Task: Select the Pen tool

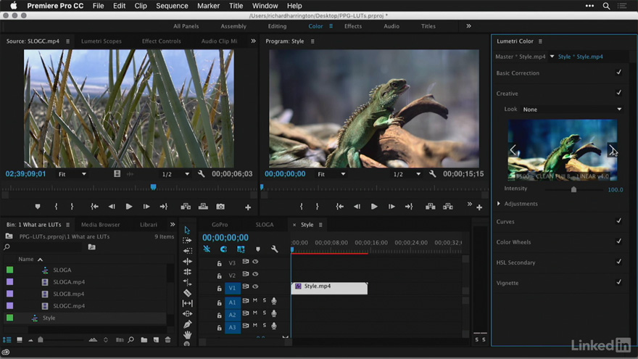Action: coord(187,324)
